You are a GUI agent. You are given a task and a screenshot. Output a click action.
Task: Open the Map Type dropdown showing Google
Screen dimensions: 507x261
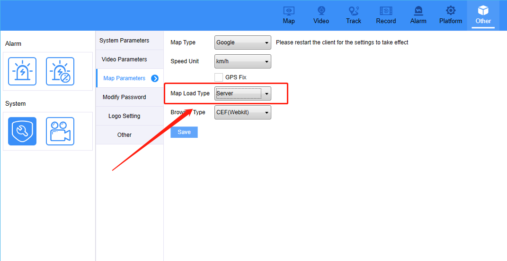[243, 42]
